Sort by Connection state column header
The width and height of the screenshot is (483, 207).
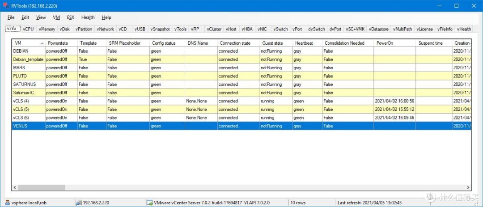pyautogui.click(x=238, y=43)
